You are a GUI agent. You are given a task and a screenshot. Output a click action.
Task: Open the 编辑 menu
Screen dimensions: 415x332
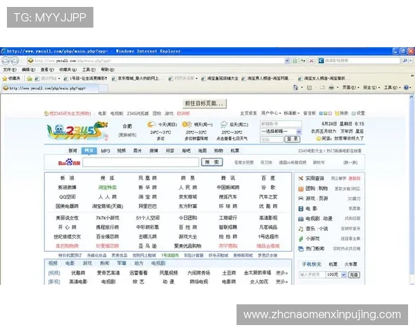28,70
